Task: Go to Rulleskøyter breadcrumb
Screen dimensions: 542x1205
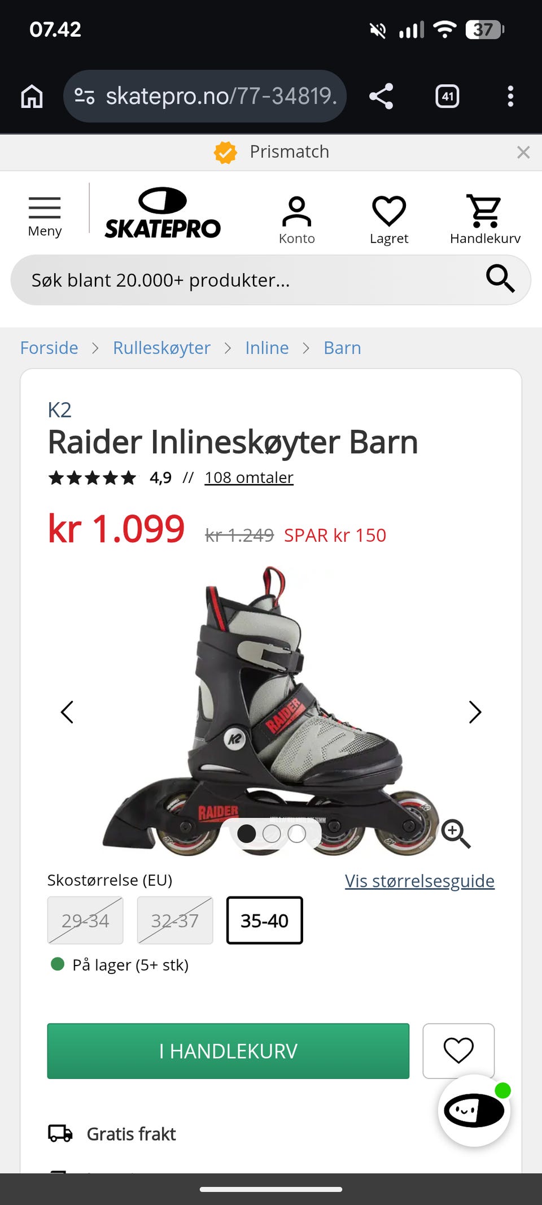Action: click(x=161, y=347)
